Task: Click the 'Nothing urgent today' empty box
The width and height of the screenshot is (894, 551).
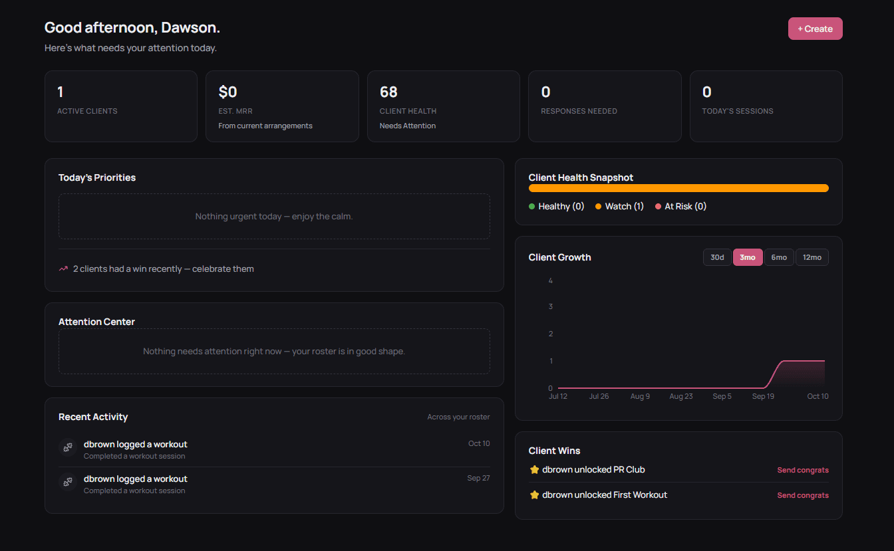Action: coord(274,217)
